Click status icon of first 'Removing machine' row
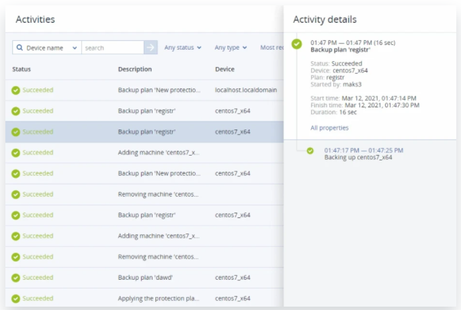The height and width of the screenshot is (310, 461). (15, 194)
